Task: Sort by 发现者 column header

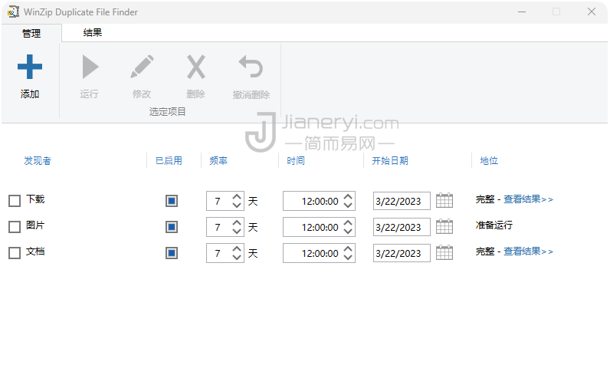Action: tap(38, 161)
